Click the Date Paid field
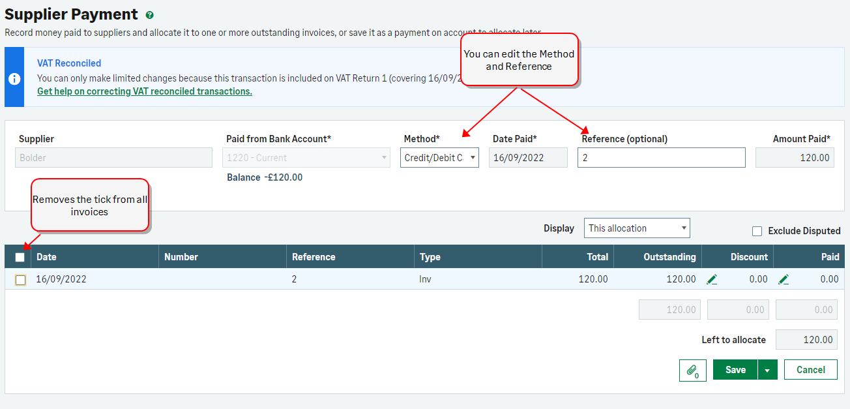 click(x=528, y=158)
